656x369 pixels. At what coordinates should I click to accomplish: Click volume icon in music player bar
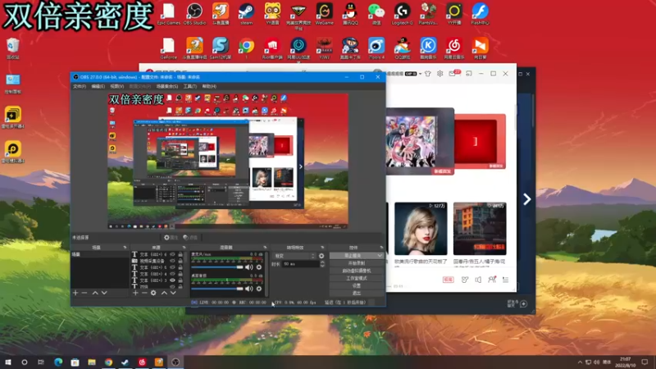(x=478, y=280)
